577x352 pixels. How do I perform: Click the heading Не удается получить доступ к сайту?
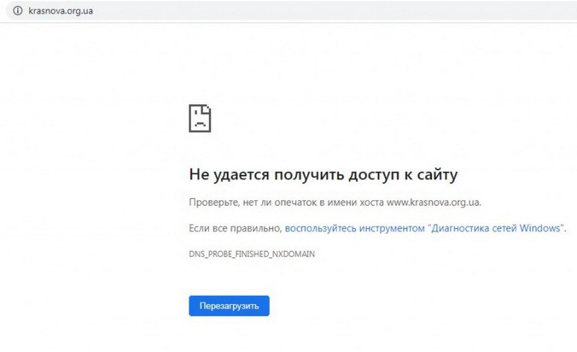323,175
